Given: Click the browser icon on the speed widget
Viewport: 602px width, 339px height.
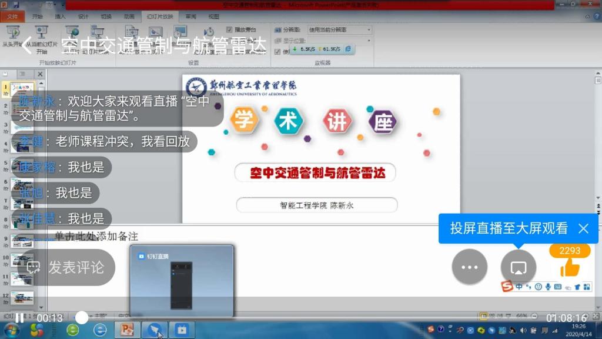Looking at the screenshot, I should pos(348,49).
